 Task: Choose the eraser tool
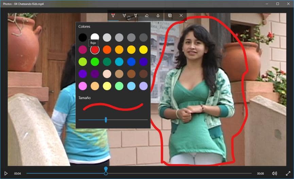coord(146,16)
